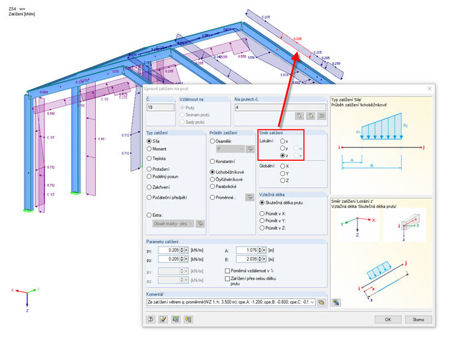The image size is (449, 337).
Task: Set global load direction to X
Action: click(282, 166)
